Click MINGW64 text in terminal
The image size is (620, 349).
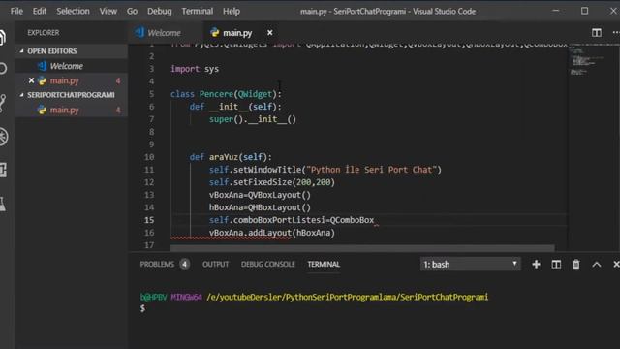point(186,297)
